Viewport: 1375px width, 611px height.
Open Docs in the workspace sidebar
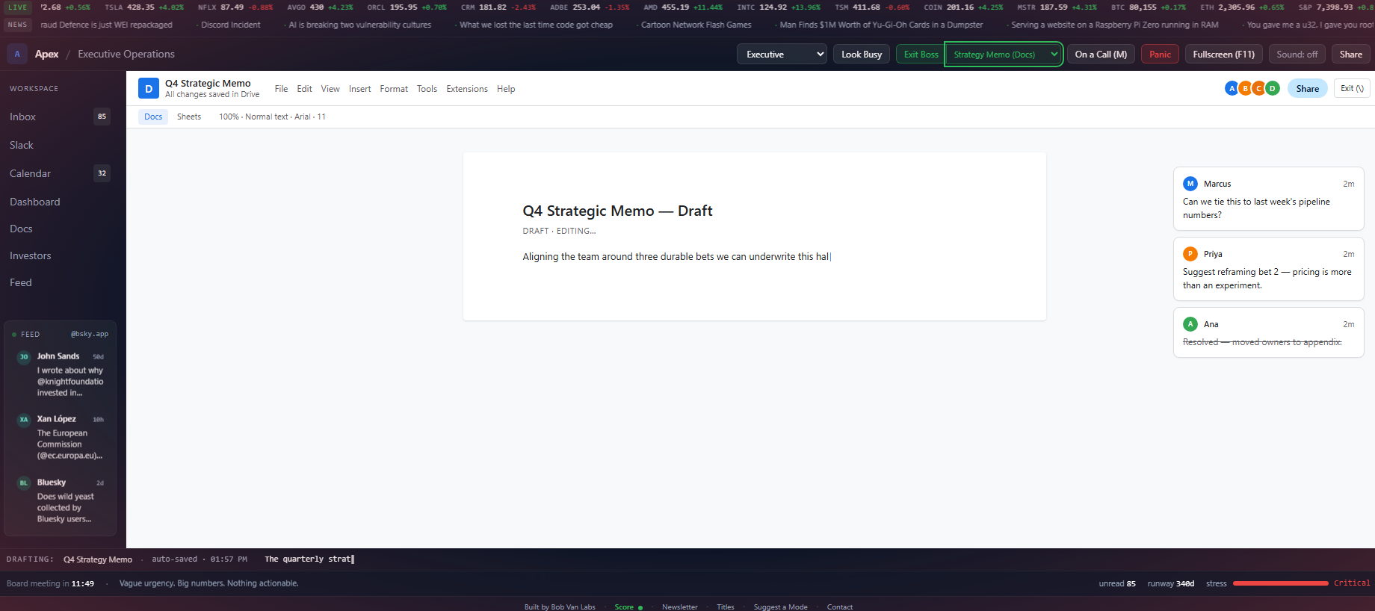pyautogui.click(x=60, y=229)
